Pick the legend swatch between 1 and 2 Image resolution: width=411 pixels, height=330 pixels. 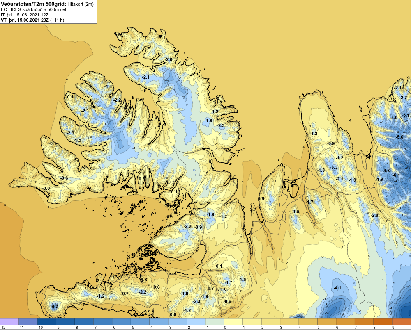coord(252,321)
